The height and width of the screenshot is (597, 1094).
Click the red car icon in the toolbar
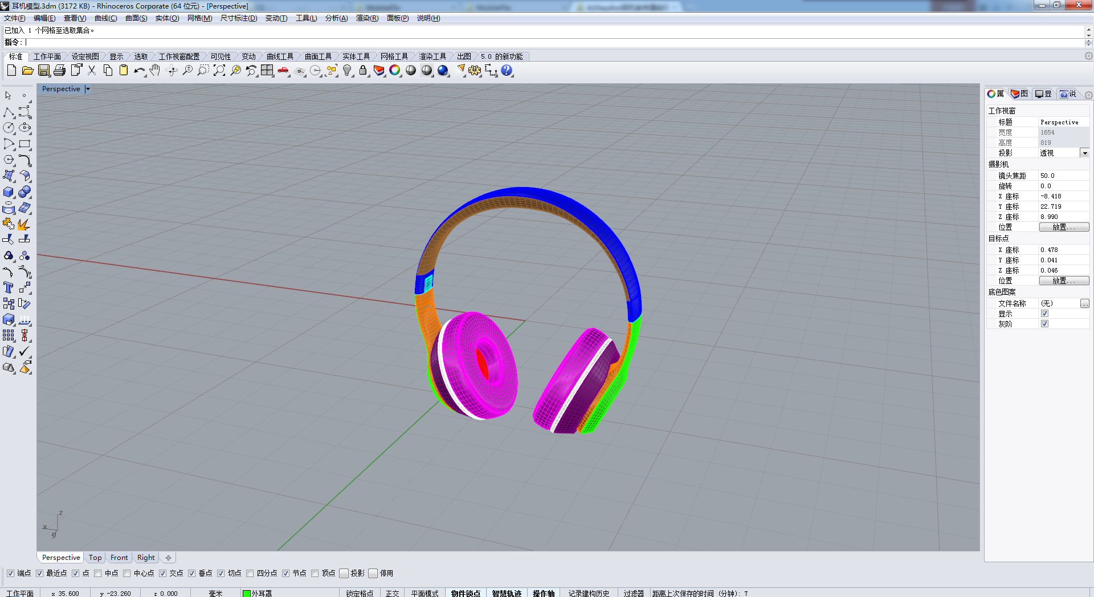pyautogui.click(x=283, y=70)
